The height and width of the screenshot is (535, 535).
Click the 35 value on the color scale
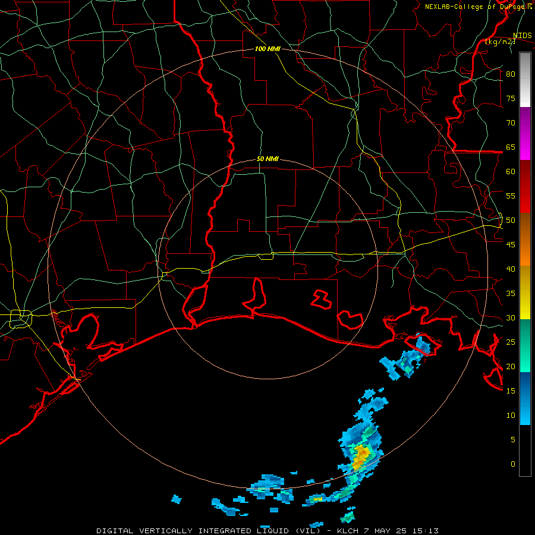tap(511, 294)
